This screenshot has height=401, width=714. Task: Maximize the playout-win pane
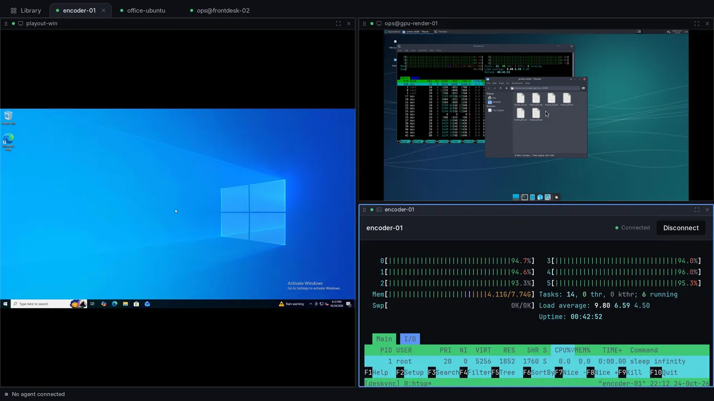tap(338, 23)
